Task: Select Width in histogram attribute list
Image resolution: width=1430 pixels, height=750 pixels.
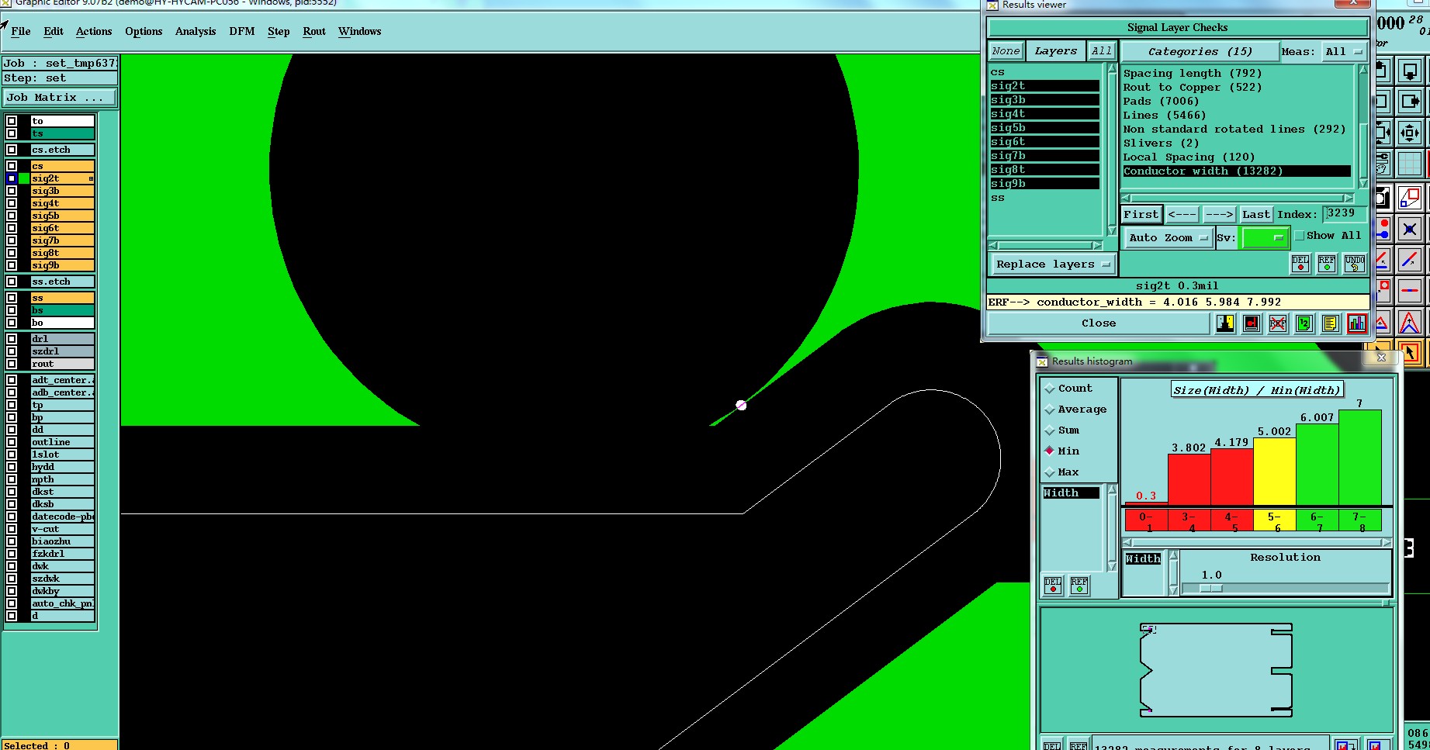Action: [x=1071, y=493]
